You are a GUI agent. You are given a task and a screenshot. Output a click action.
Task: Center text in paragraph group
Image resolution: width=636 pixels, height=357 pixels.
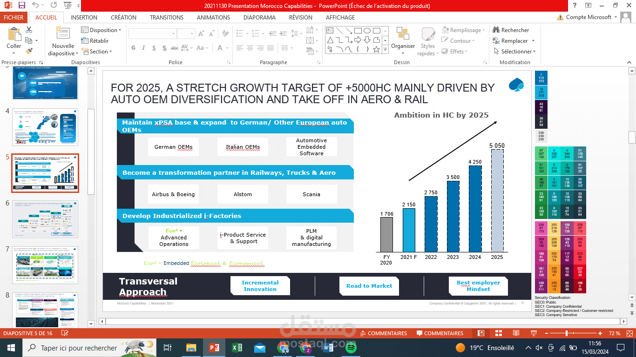pos(250,48)
